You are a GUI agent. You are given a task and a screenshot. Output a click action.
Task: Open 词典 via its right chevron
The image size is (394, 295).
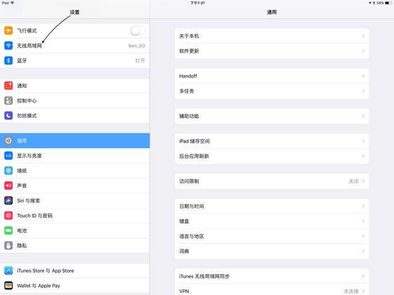point(363,251)
